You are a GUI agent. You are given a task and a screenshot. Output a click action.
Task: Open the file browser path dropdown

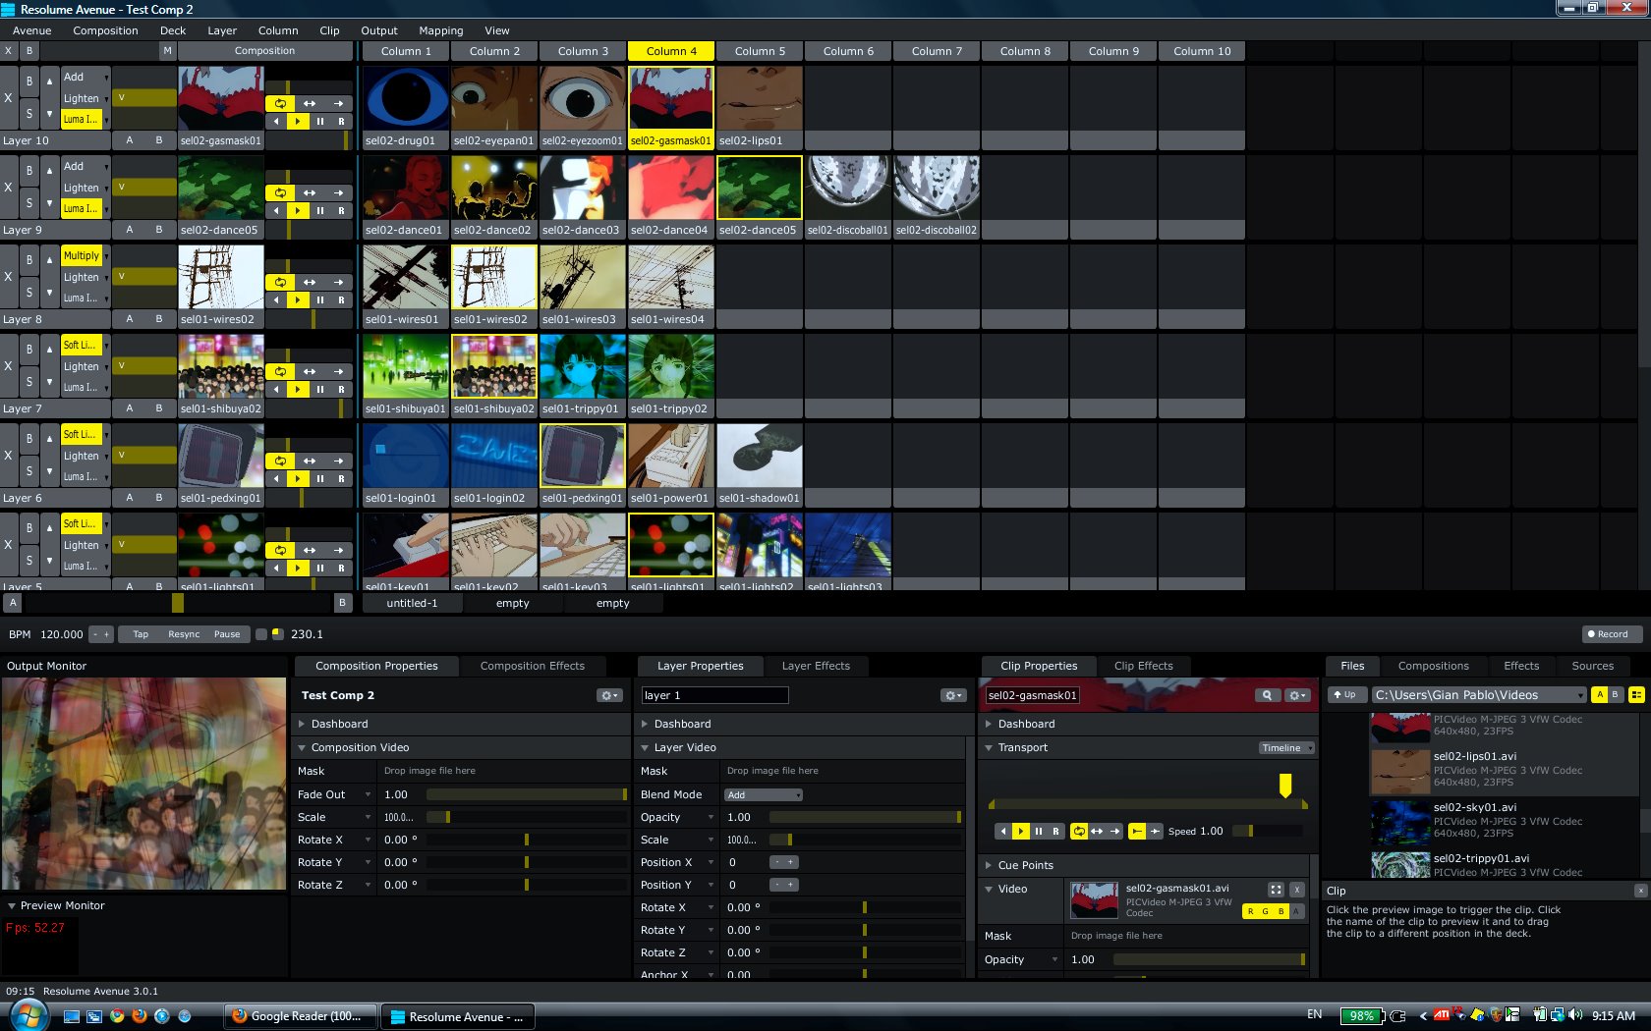point(1479,695)
